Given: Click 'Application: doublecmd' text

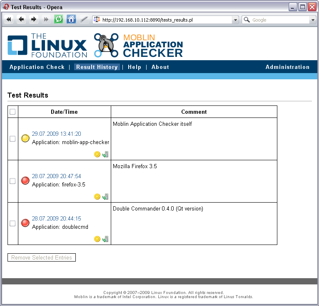Looking at the screenshot, I should (60, 227).
